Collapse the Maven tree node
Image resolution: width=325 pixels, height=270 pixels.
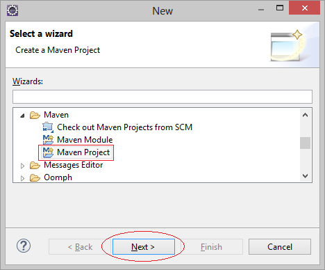coord(22,116)
